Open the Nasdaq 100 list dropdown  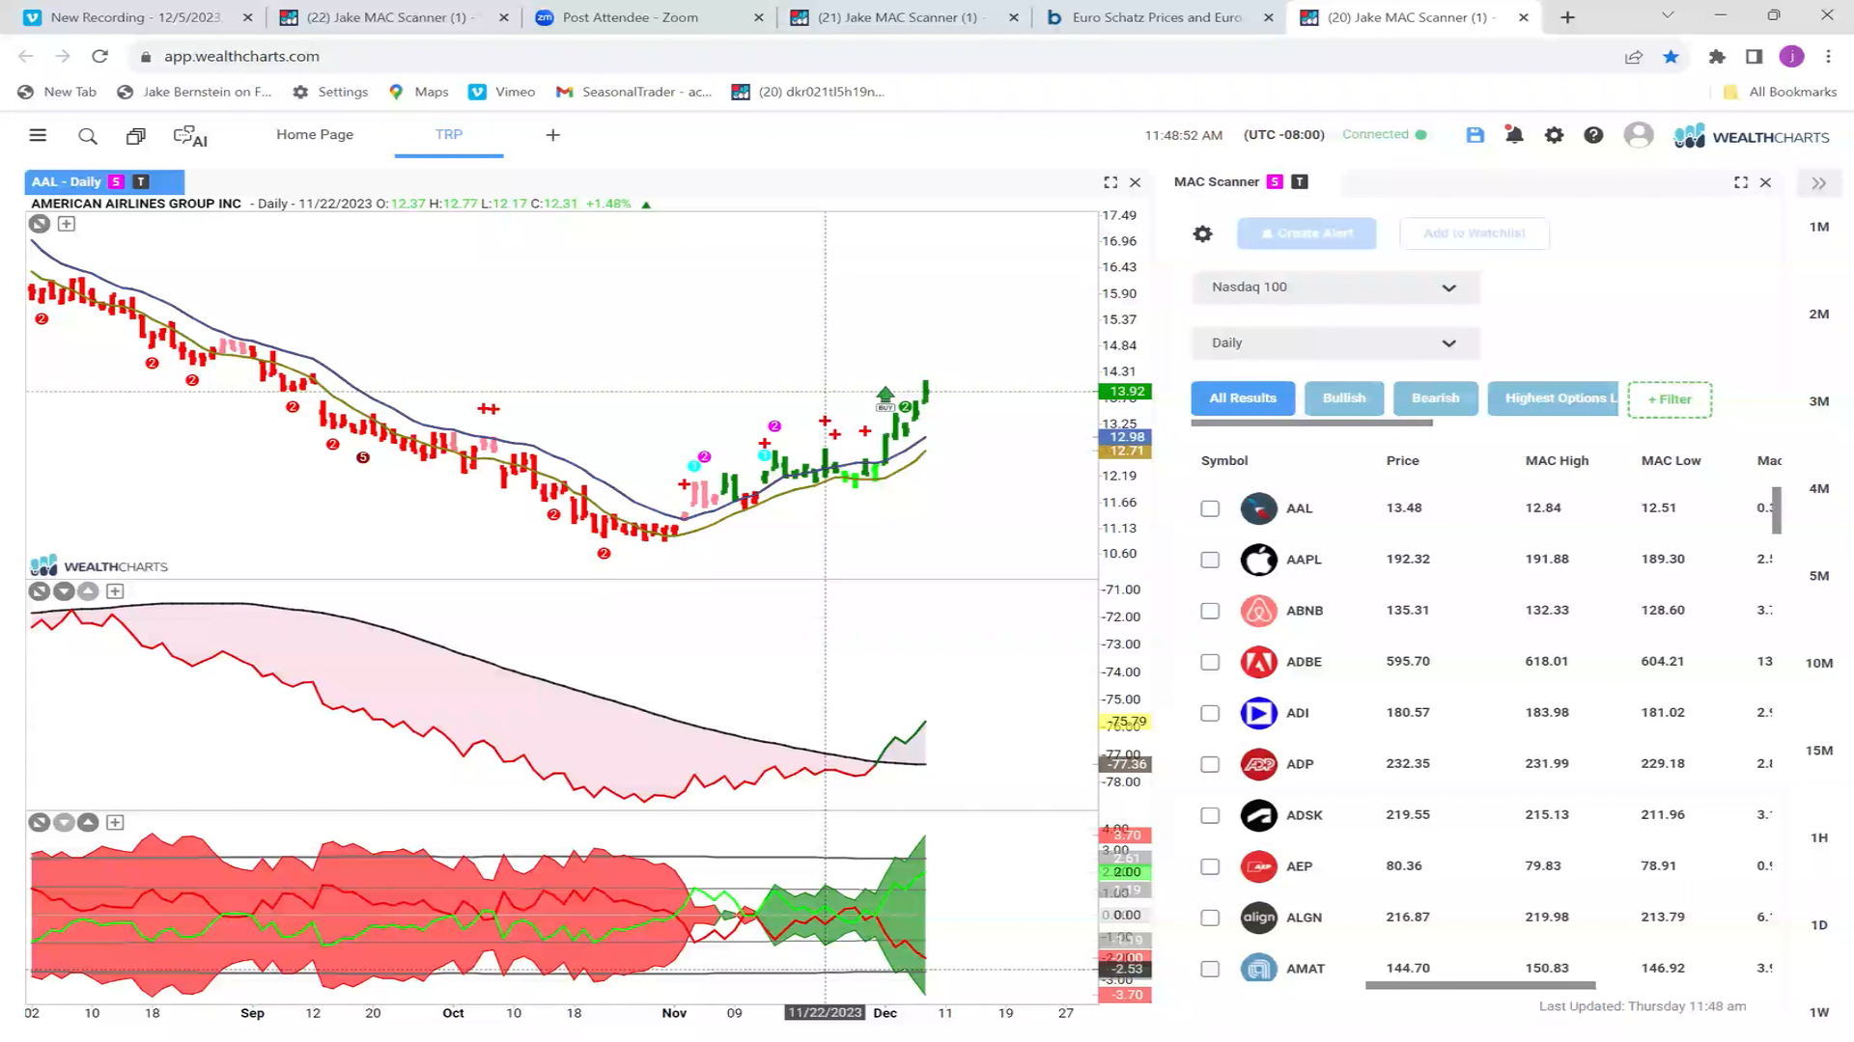point(1335,288)
